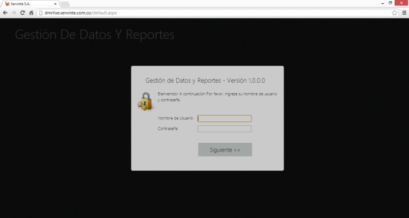Screen dimensions: 409x218
Task: Click into the Contraseña password field
Action: point(224,129)
